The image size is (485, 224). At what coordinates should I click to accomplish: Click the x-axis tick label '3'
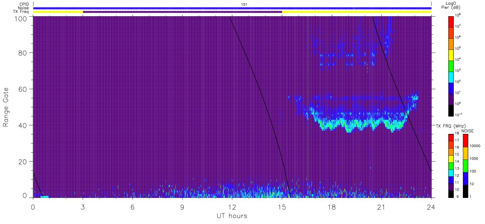[x=83, y=207]
